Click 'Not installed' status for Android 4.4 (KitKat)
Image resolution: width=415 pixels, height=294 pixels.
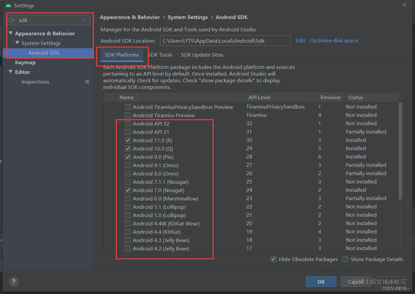361,232
